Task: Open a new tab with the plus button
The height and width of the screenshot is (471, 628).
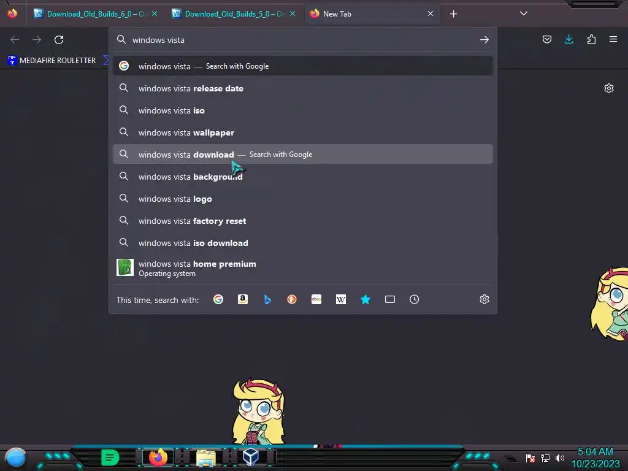Action: (x=453, y=14)
